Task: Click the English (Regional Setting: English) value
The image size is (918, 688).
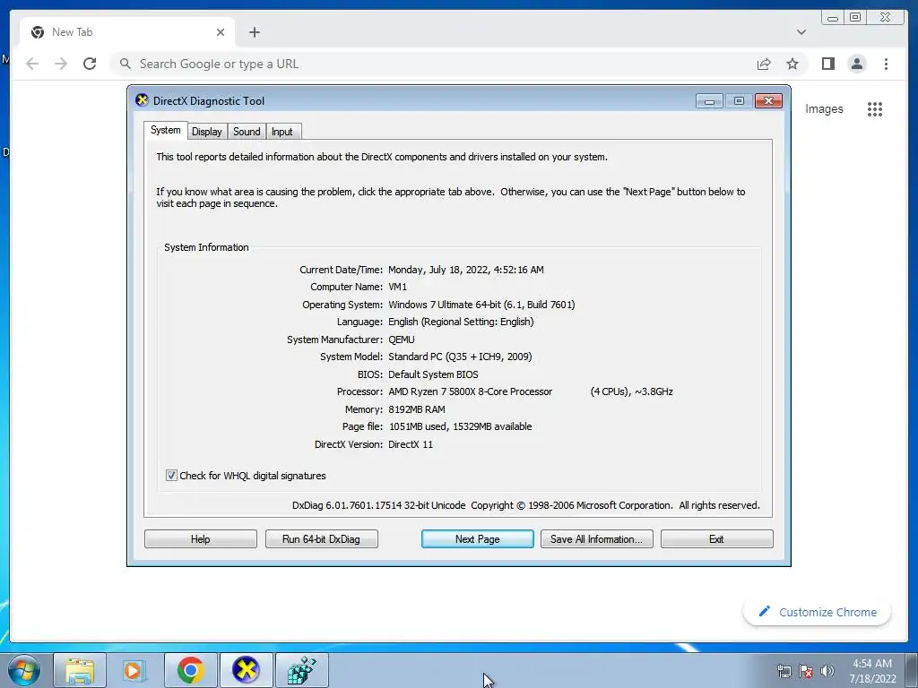Action: click(461, 322)
